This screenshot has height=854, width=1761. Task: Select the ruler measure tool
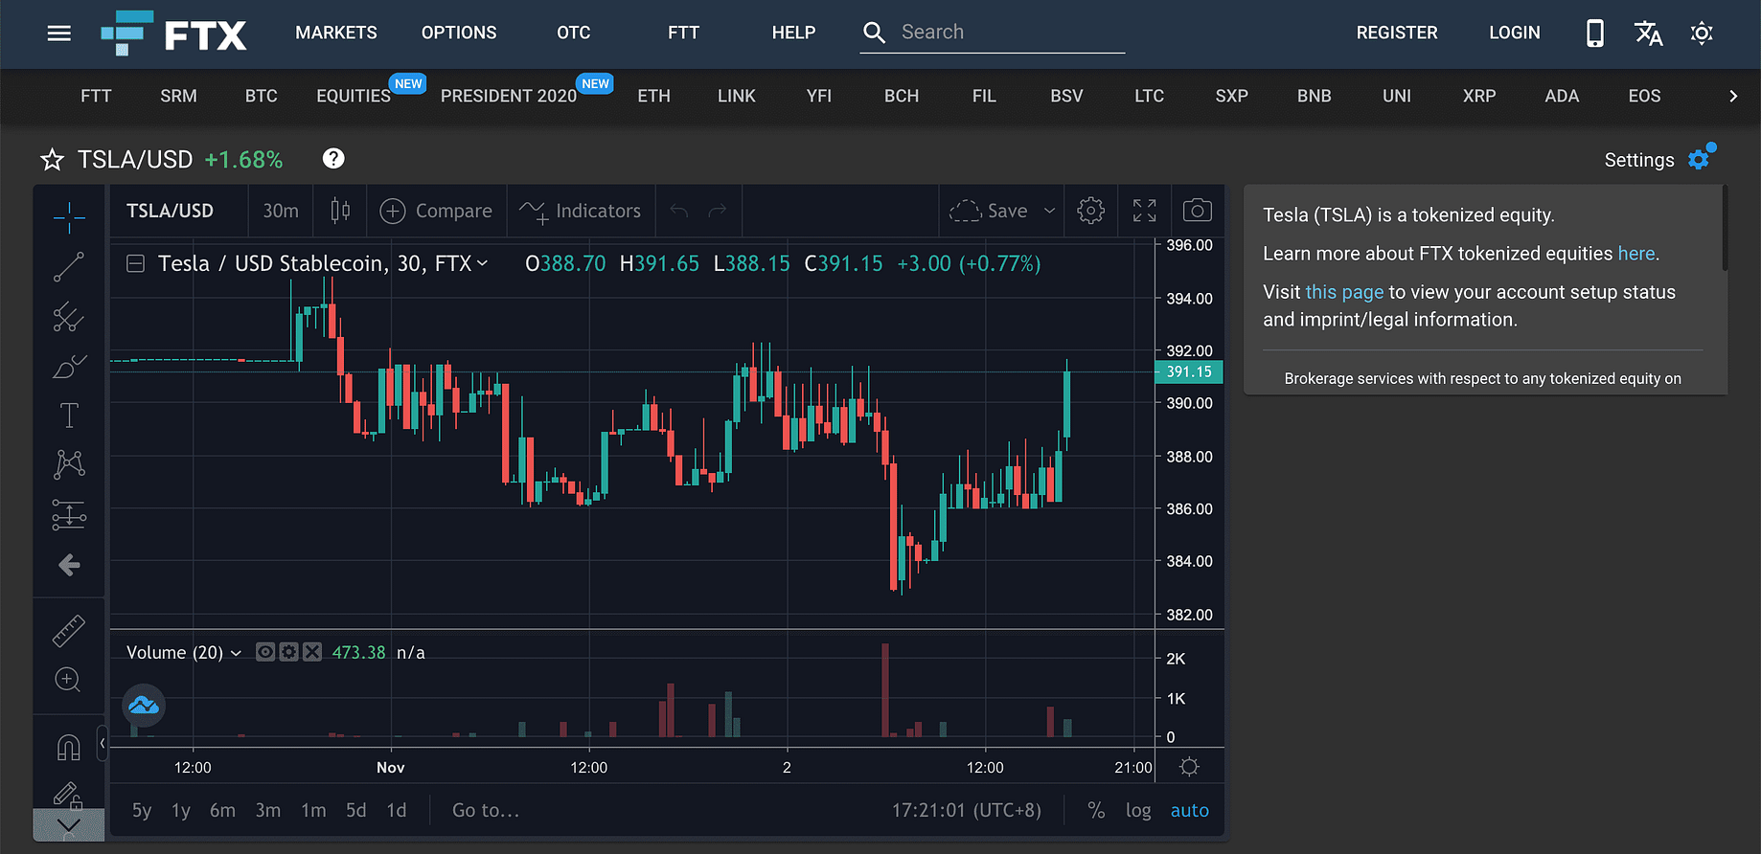pyautogui.click(x=69, y=630)
